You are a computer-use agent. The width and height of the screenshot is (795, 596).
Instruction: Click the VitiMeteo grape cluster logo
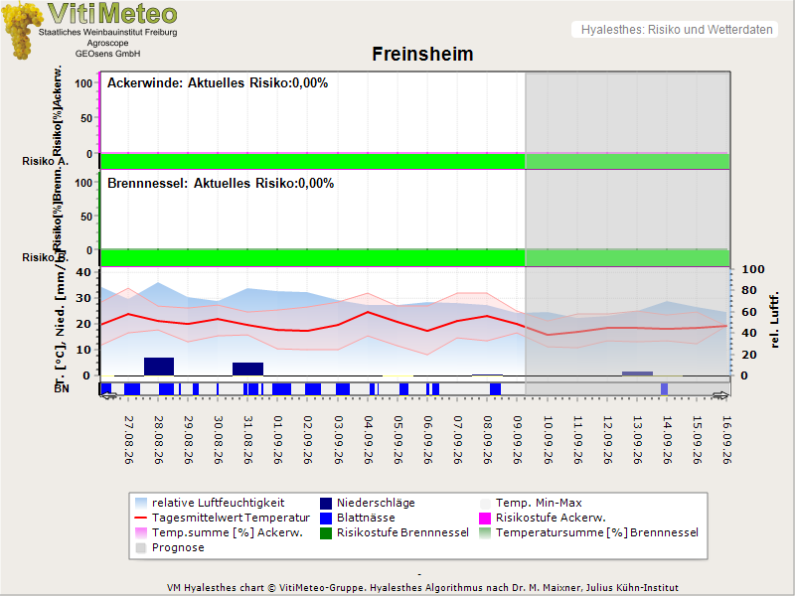point(21,30)
